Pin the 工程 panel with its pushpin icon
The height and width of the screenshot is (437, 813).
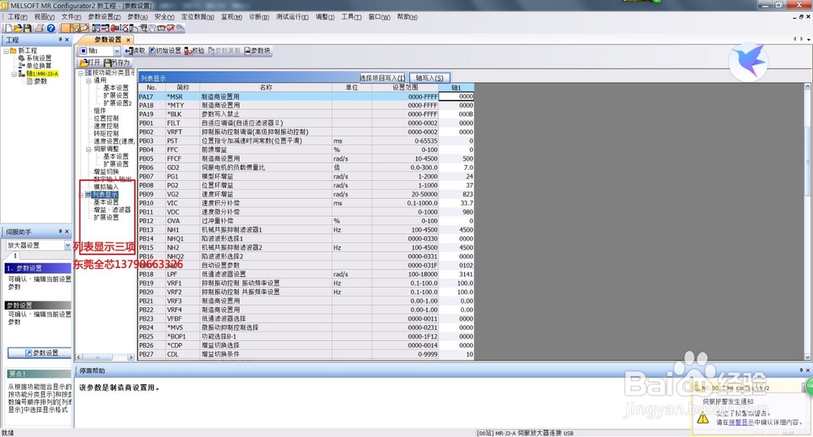(59, 39)
